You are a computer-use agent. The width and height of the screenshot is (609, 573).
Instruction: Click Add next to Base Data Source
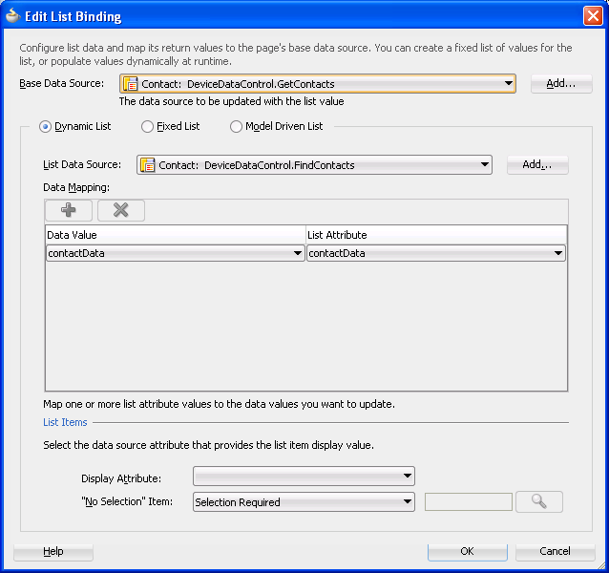tap(561, 83)
